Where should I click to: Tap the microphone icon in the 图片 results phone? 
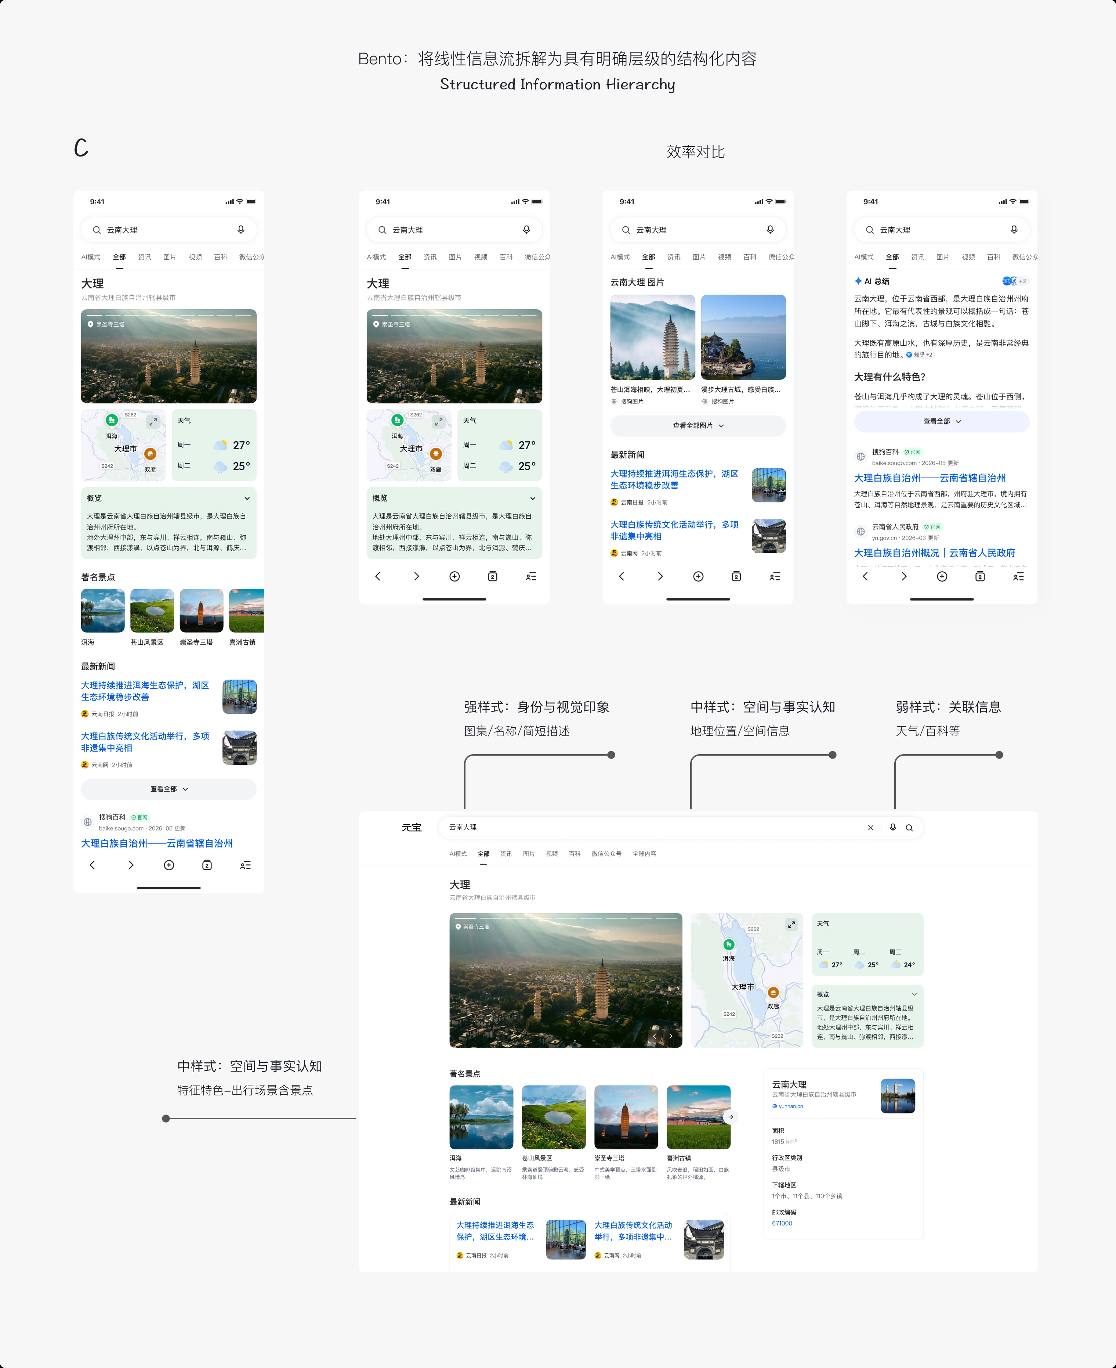[770, 230]
